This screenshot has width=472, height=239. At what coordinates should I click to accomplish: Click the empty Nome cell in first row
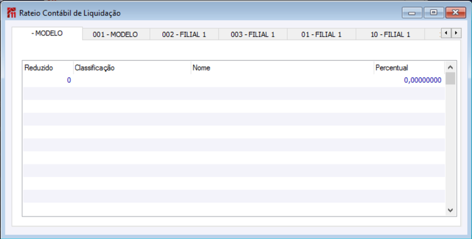pyautogui.click(x=282, y=80)
